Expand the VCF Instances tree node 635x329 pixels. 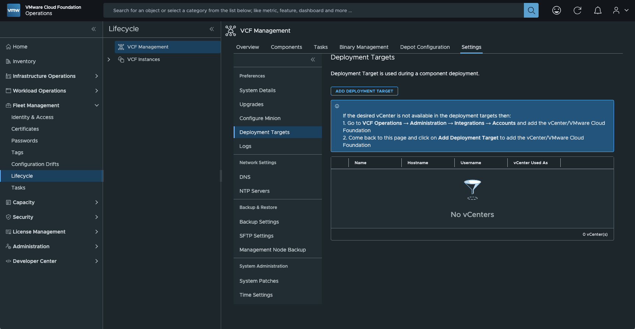(109, 59)
